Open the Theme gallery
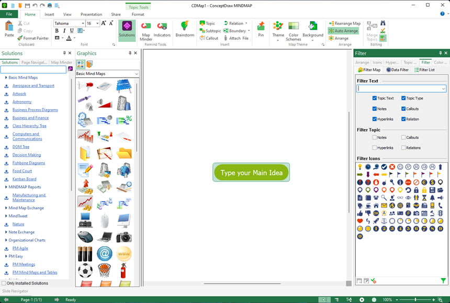Screen dimensions: 450x303 pos(278,30)
